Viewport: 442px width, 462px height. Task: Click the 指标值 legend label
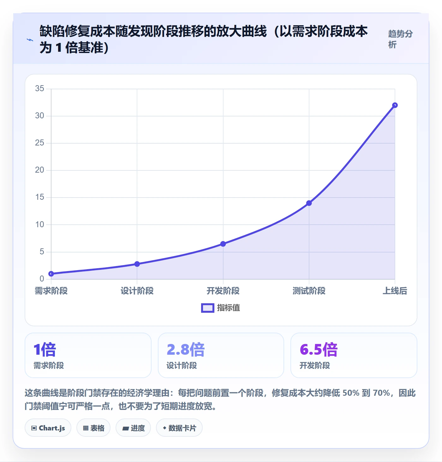[229, 308]
